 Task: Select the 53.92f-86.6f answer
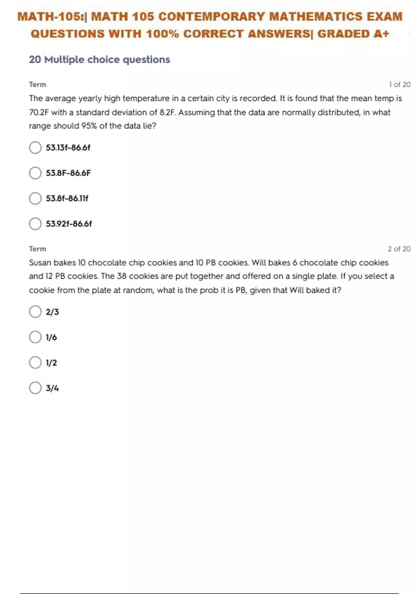(35, 224)
